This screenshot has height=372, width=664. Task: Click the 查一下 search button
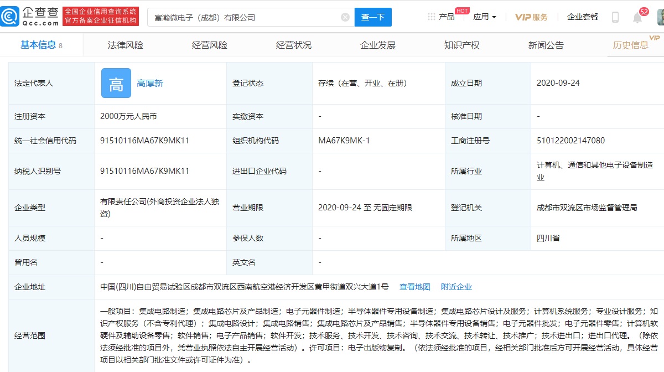pos(373,17)
